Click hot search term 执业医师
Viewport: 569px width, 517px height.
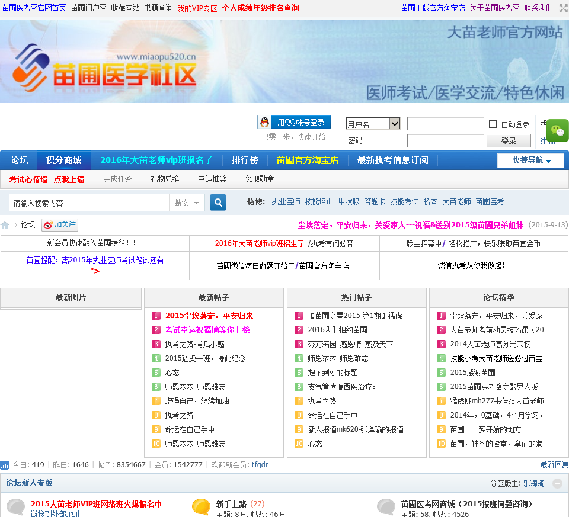286,202
